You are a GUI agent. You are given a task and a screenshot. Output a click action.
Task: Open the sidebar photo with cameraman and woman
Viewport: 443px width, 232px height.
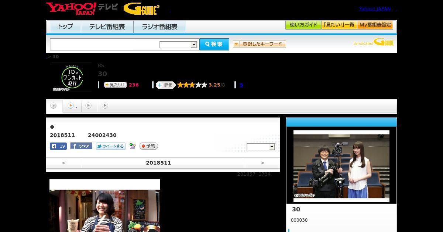click(x=341, y=166)
